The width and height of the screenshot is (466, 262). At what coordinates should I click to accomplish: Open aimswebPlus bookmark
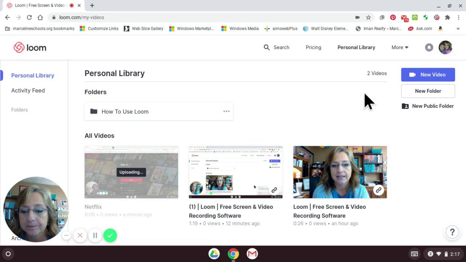click(x=281, y=28)
